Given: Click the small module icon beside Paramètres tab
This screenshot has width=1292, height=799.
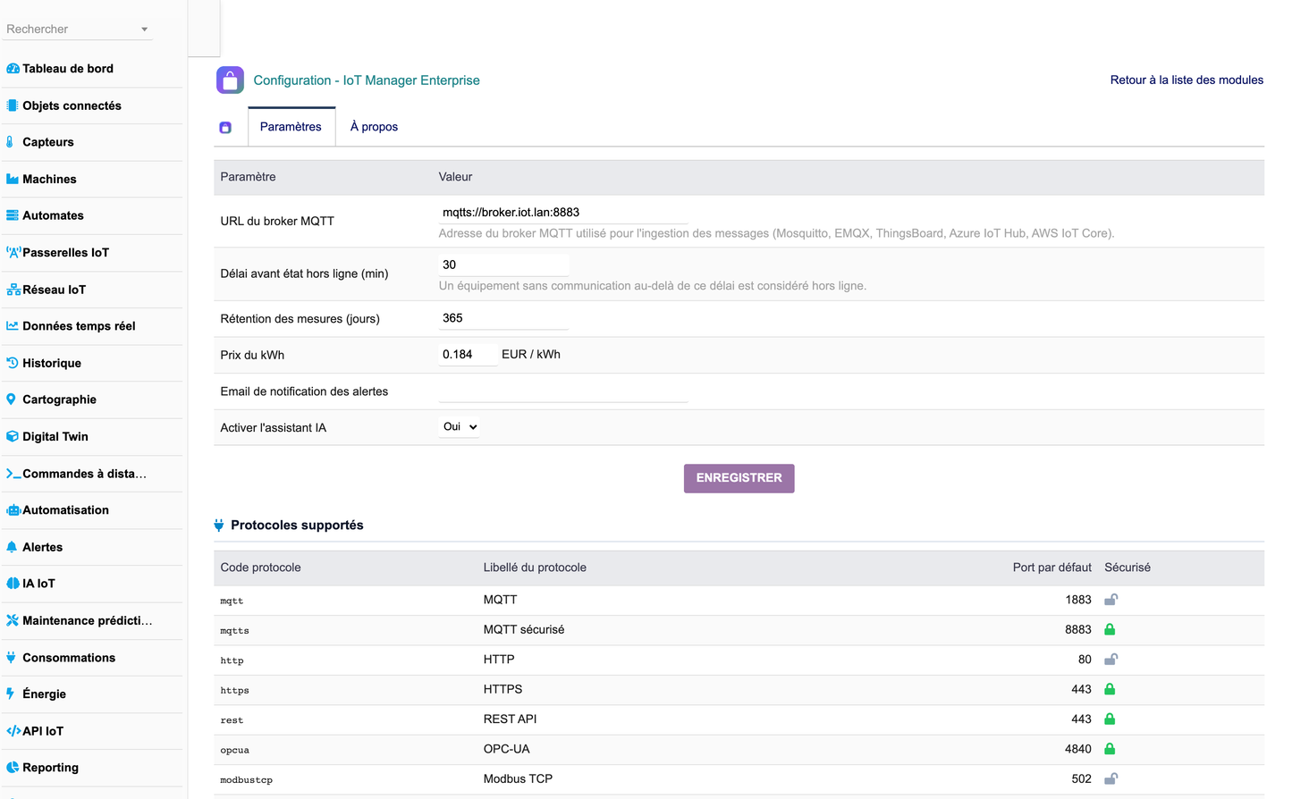Looking at the screenshot, I should click(225, 128).
